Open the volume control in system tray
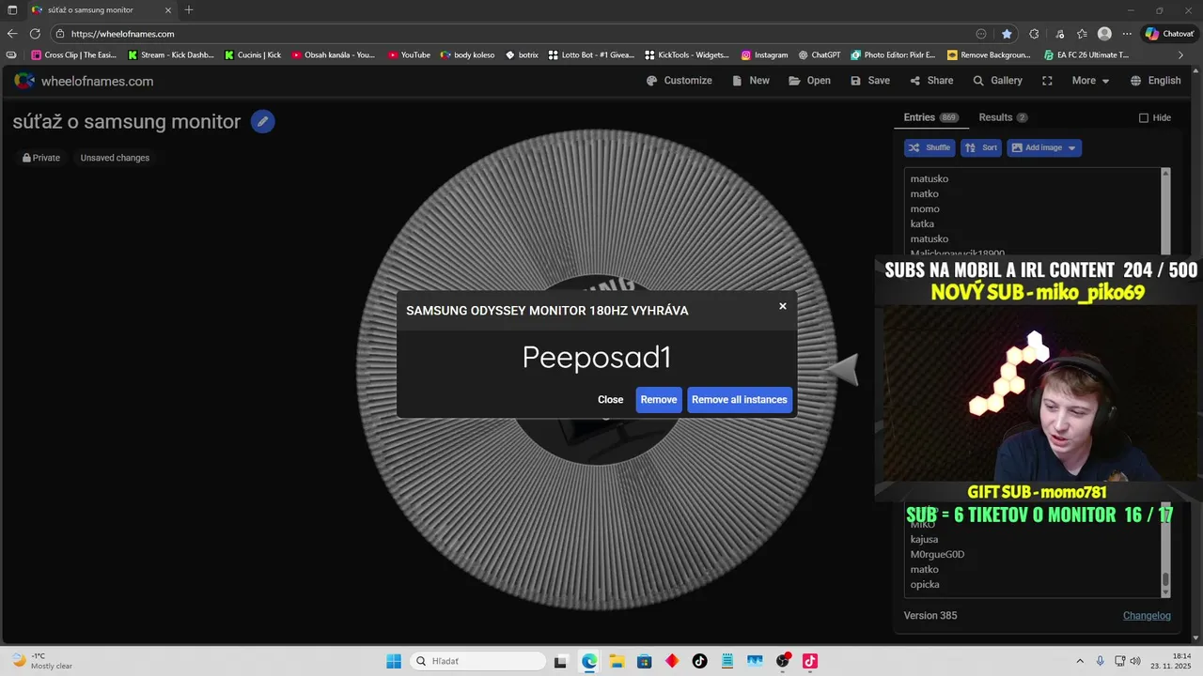 1134,661
